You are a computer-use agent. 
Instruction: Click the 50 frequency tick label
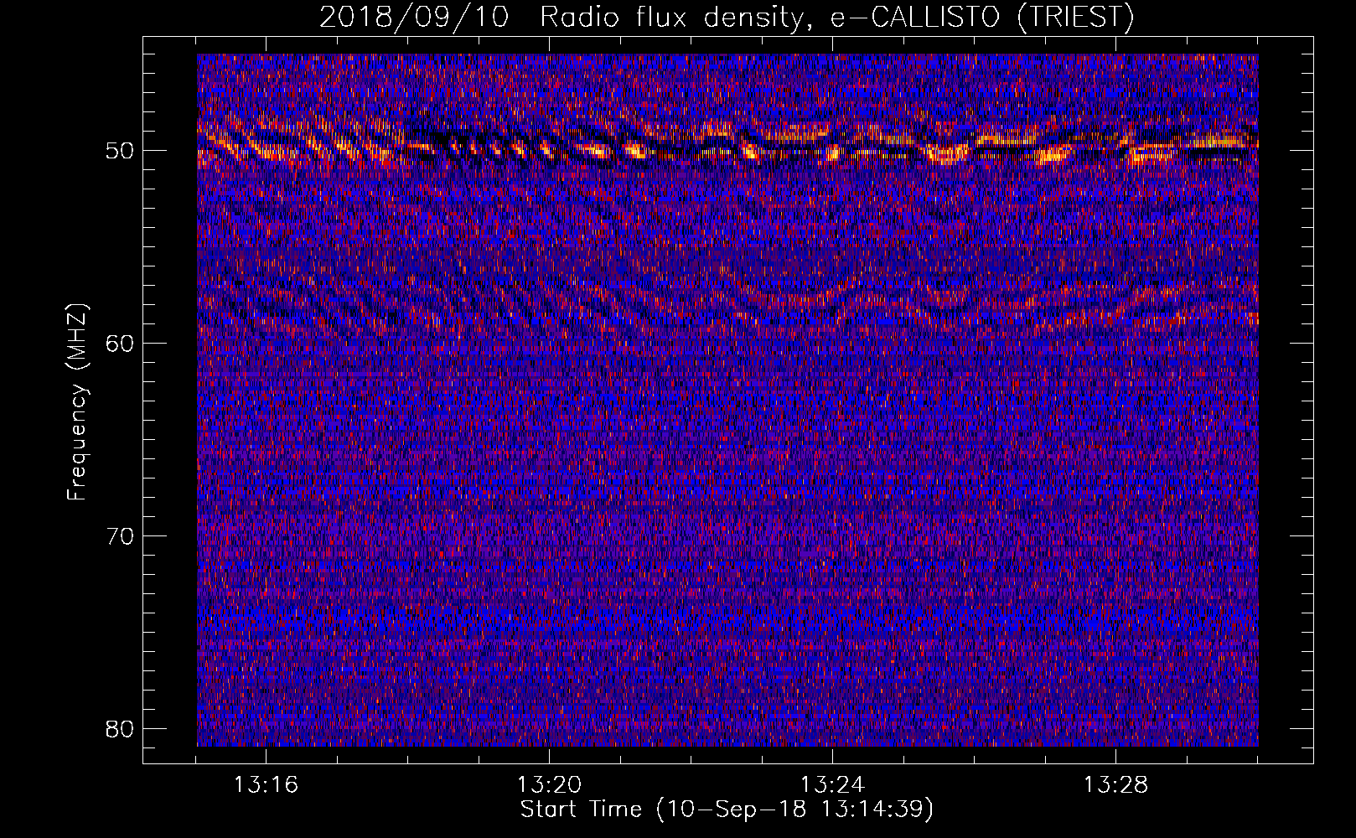pyautogui.click(x=121, y=151)
